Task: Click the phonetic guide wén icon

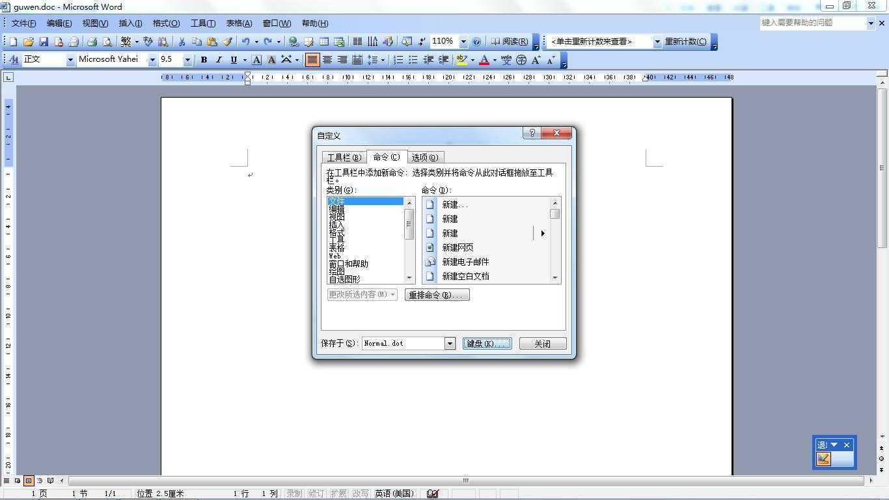Action: point(506,60)
